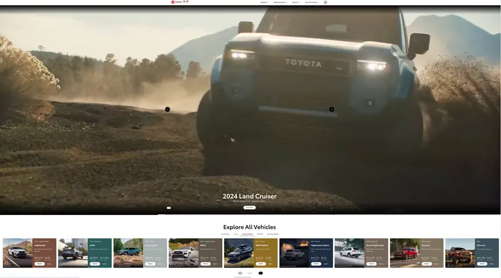Go to the previous hero slide arrow
This screenshot has width=501, height=278.
[167, 109]
